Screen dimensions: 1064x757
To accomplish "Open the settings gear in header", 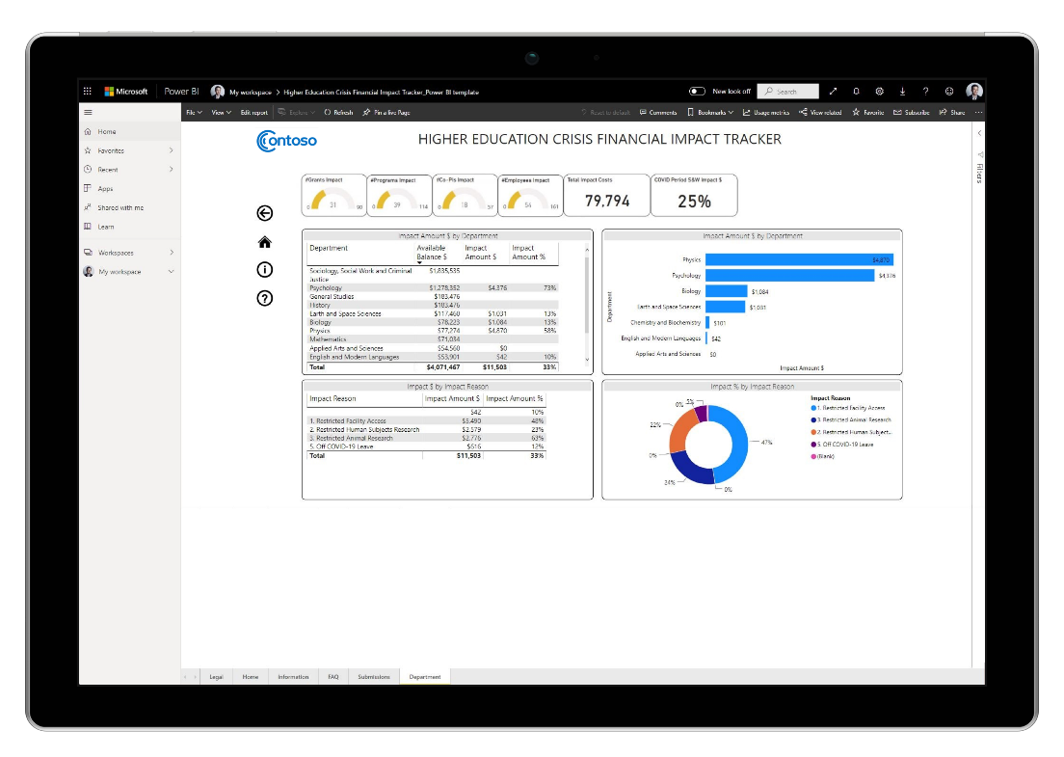I will [879, 92].
